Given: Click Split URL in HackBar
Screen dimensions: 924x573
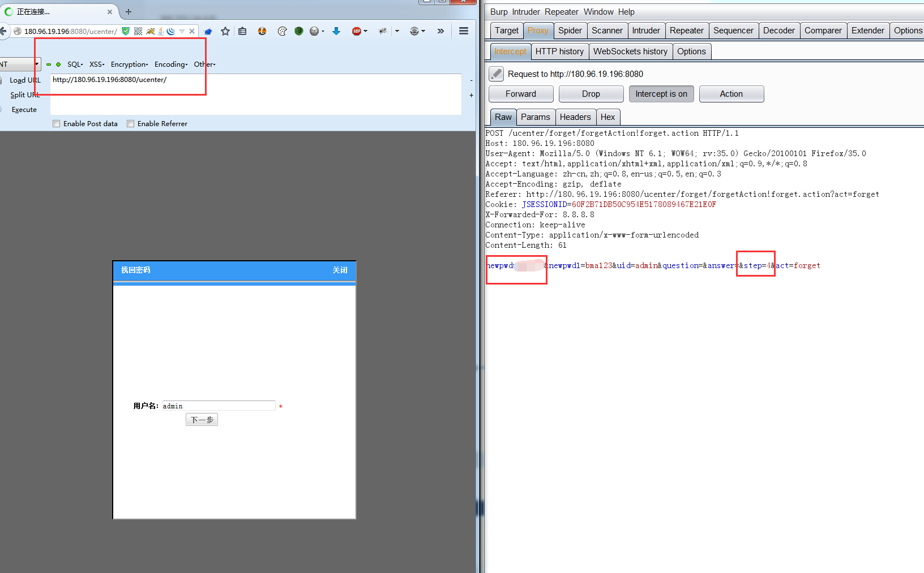Looking at the screenshot, I should pyautogui.click(x=25, y=95).
